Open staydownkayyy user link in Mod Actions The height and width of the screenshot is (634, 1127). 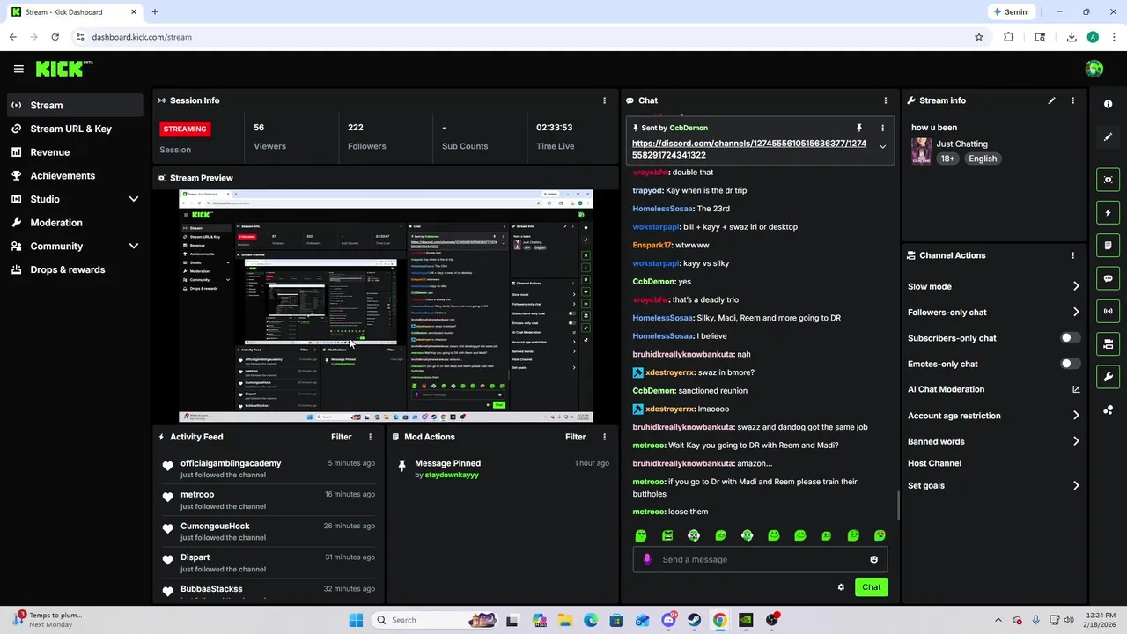(x=452, y=475)
